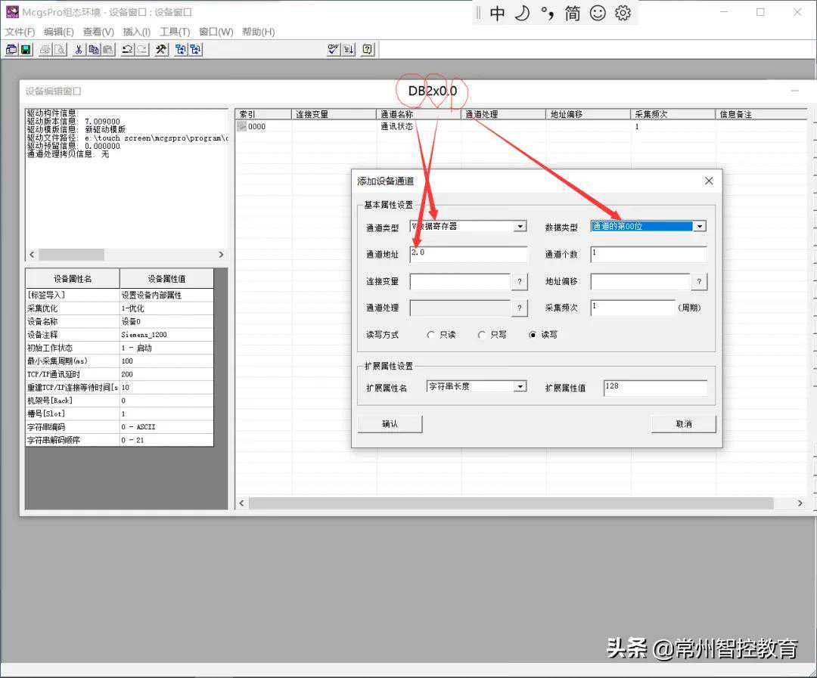
Task: Select the 只读 radio button
Action: [431, 335]
